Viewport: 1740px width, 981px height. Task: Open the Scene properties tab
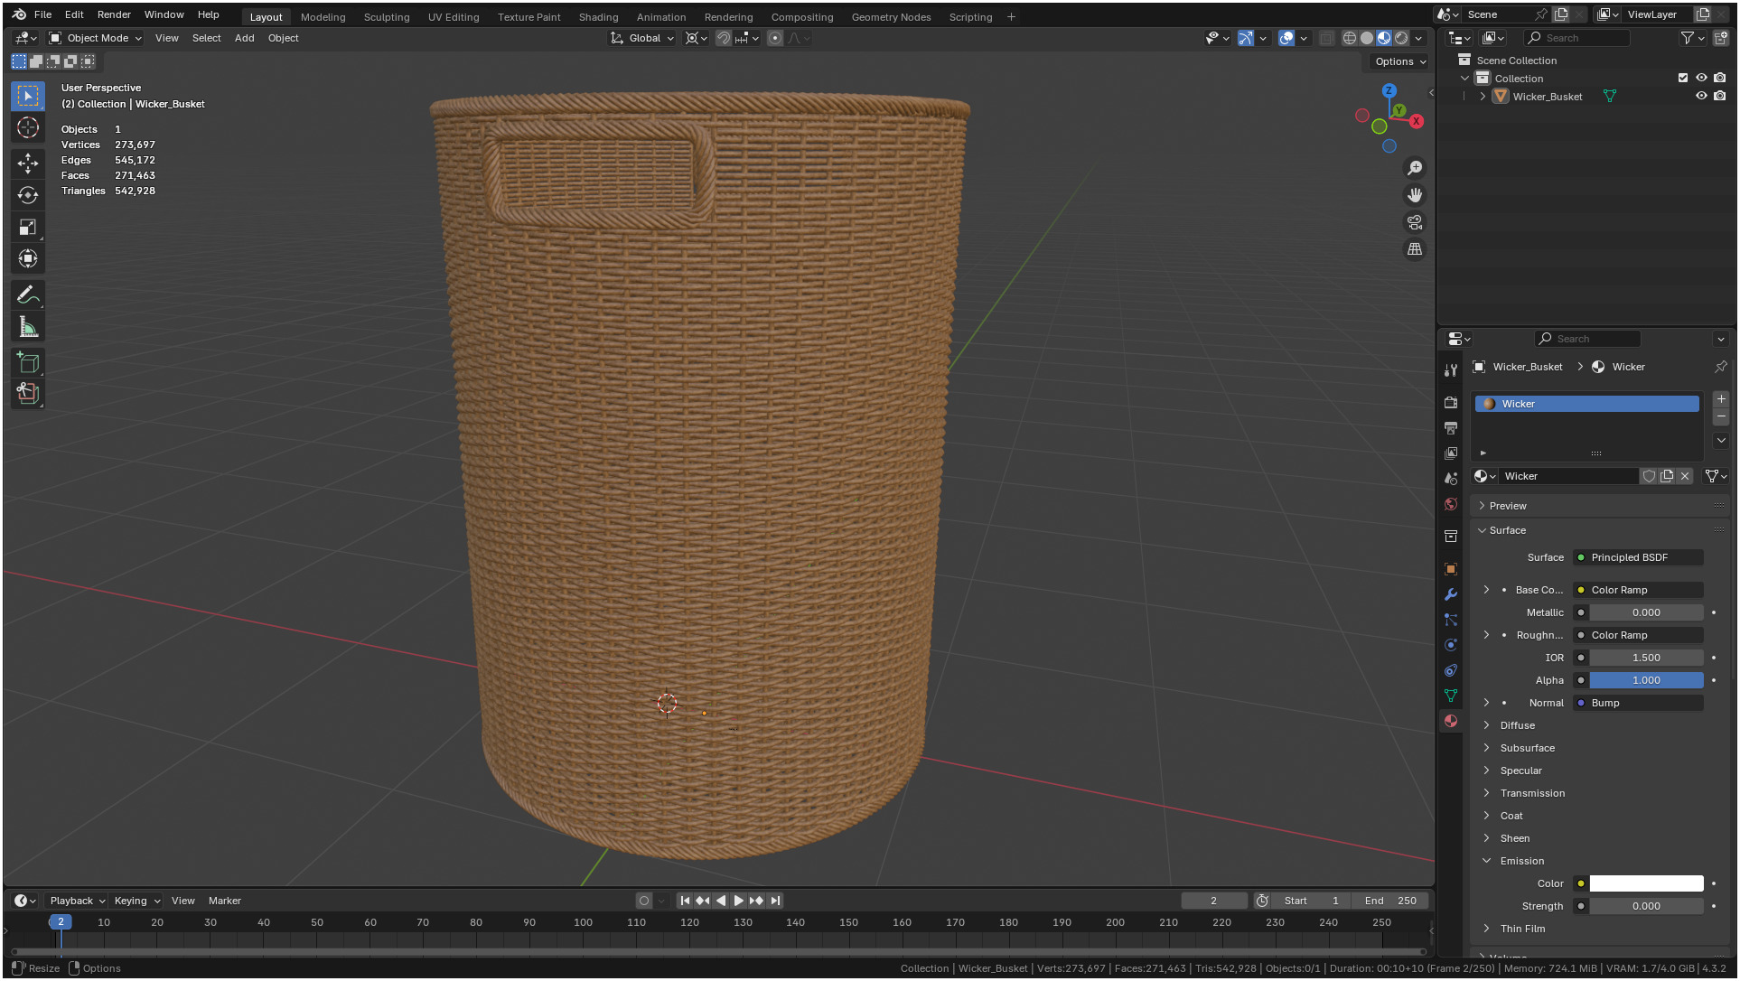pyautogui.click(x=1451, y=479)
